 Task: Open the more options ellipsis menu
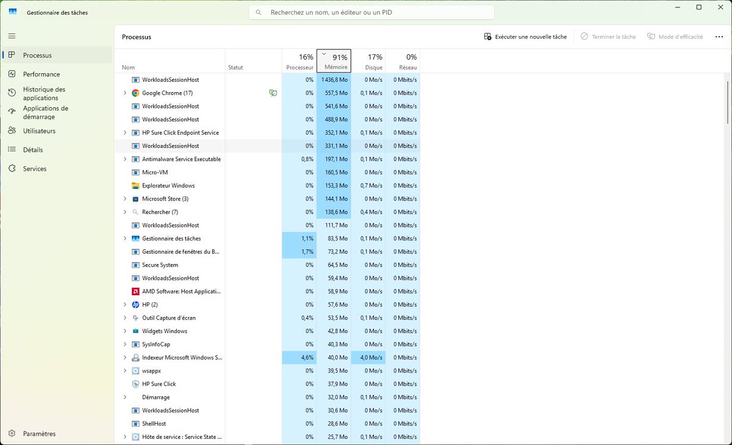719,37
